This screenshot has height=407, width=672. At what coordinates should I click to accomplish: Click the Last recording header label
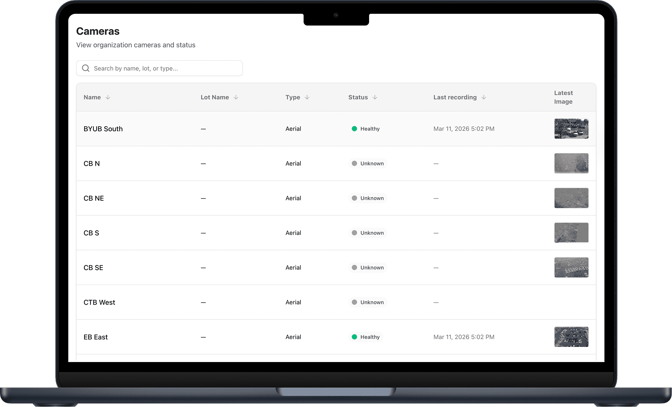click(x=455, y=97)
